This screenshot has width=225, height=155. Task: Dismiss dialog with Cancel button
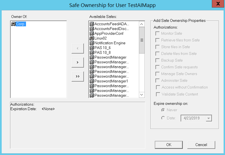pos(201,145)
